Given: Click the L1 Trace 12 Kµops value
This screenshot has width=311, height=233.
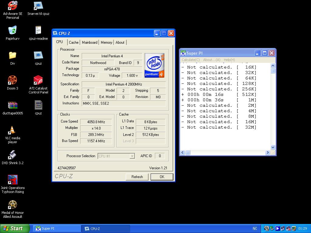Looking at the screenshot, I should pyautogui.click(x=151, y=128).
